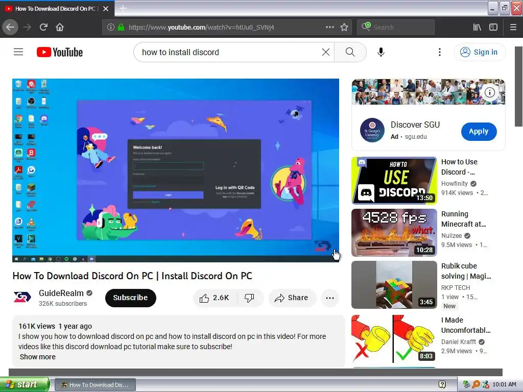Open I Made Uncomfortable video thumbnail
The image size is (523, 392).
pos(394,339)
